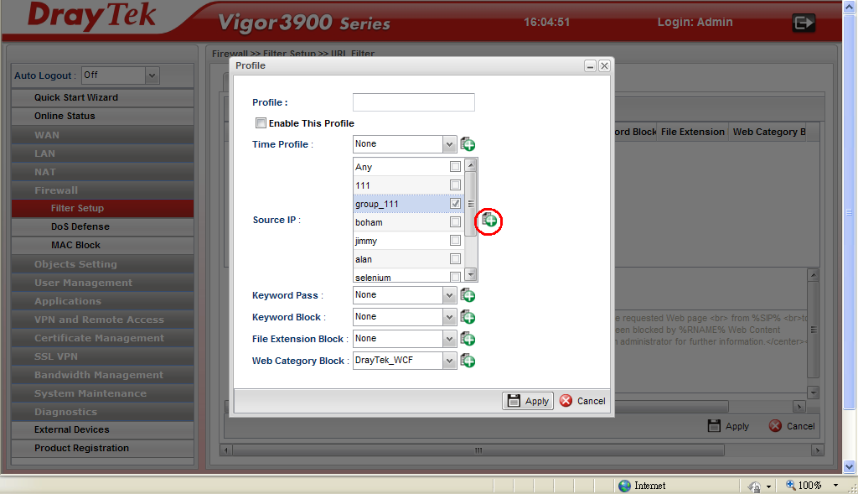Image resolution: width=858 pixels, height=494 pixels.
Task: Add new Web Category Block object icon
Action: (x=468, y=361)
